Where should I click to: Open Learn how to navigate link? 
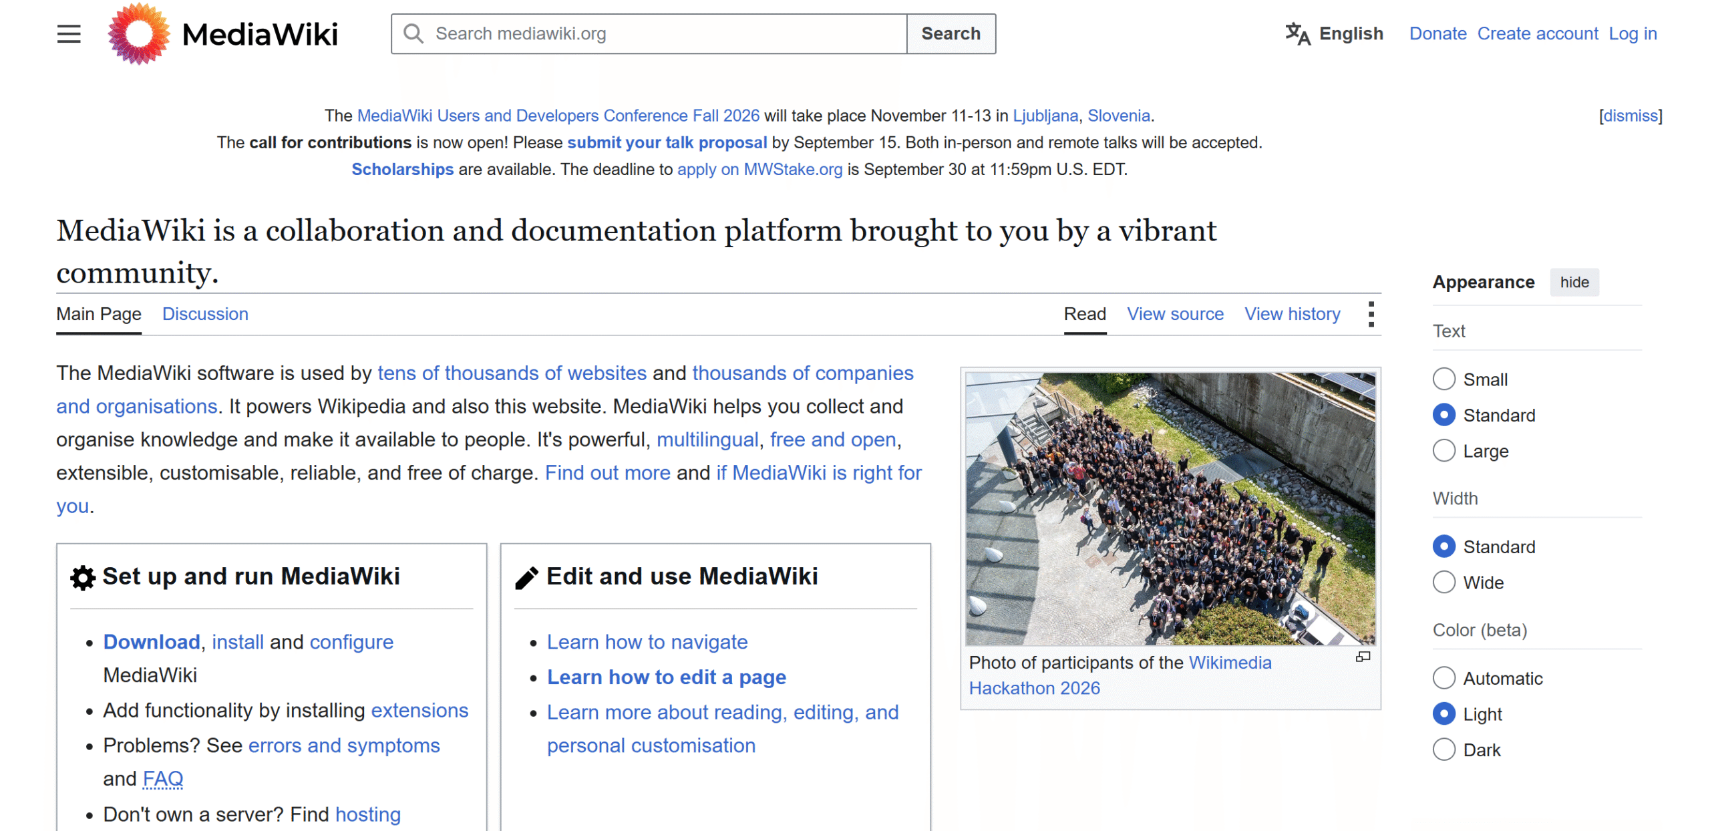647,642
